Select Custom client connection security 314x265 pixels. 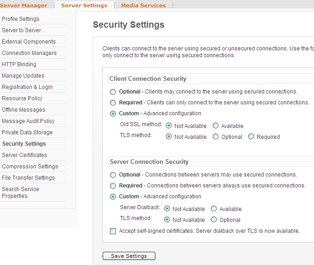point(113,113)
